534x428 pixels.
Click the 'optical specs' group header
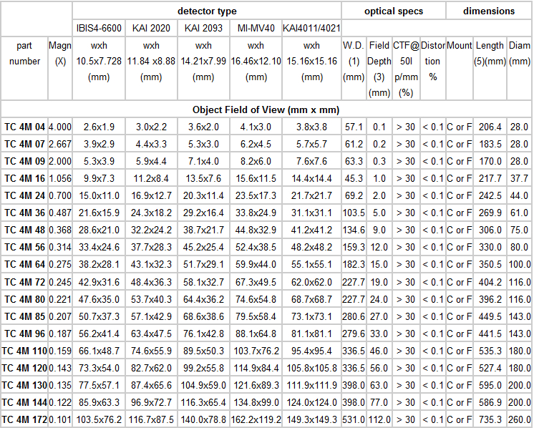393,11
